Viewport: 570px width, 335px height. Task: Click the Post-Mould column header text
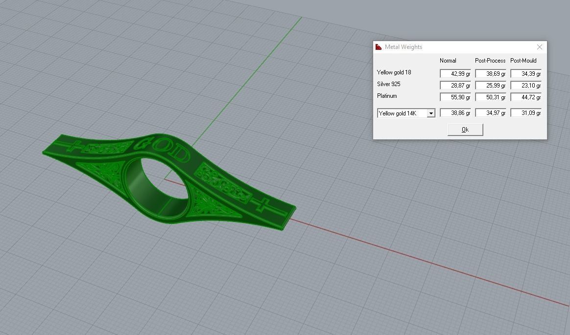(x=523, y=61)
